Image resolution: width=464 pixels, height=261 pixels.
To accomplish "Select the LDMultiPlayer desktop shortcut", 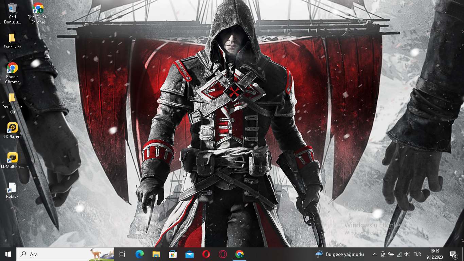I will [13, 160].
